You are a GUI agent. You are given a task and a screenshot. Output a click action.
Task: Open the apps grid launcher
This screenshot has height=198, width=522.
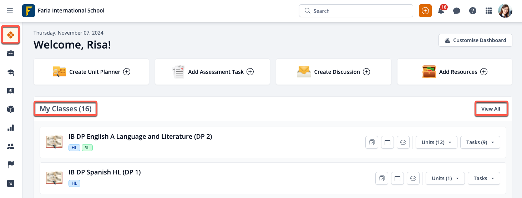(x=489, y=11)
